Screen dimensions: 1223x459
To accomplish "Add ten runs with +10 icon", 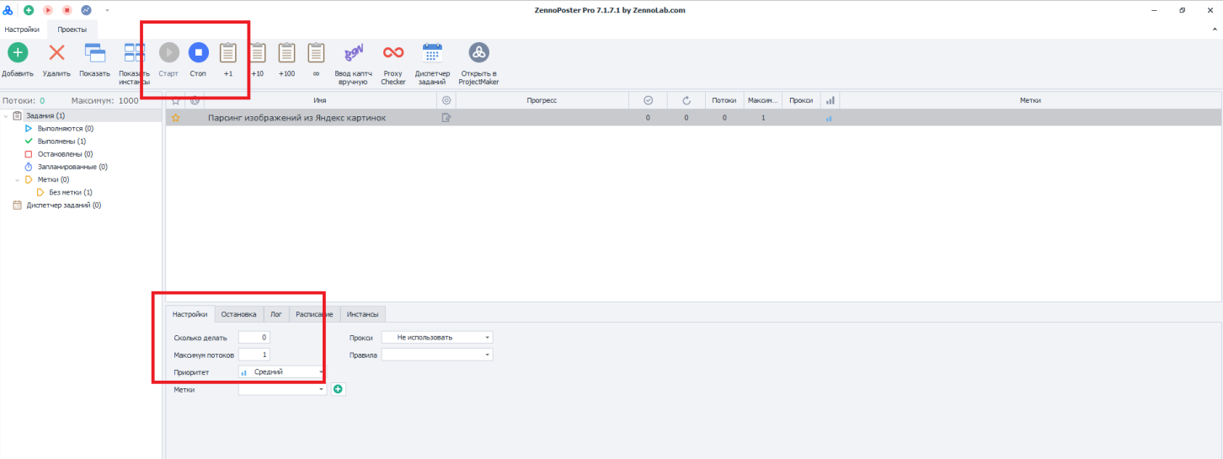I will click(x=258, y=53).
